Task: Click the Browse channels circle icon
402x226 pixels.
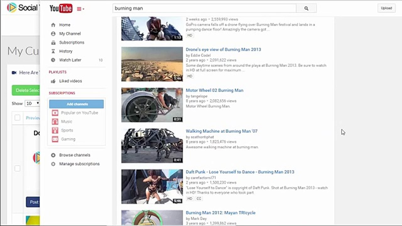Action: [x=53, y=155]
